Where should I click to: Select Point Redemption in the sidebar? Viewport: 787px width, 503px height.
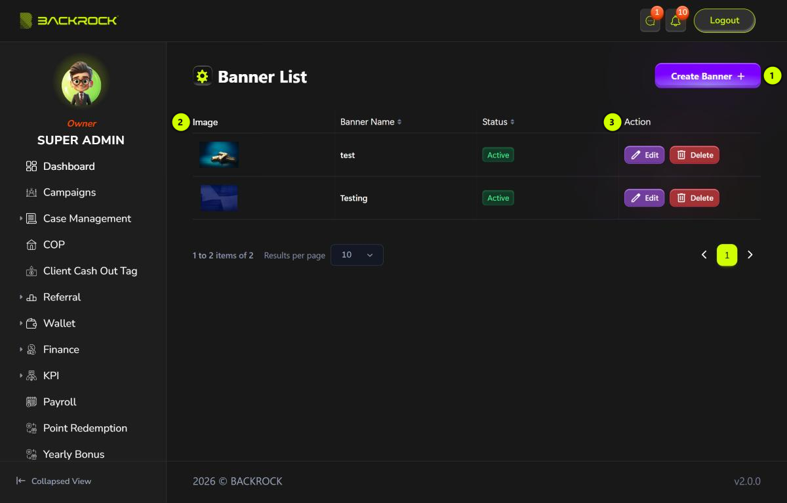point(85,429)
